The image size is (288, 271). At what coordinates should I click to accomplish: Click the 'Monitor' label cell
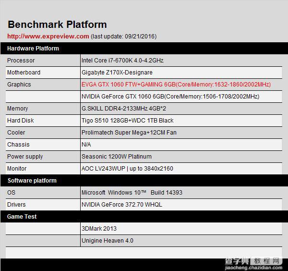pos(43,168)
